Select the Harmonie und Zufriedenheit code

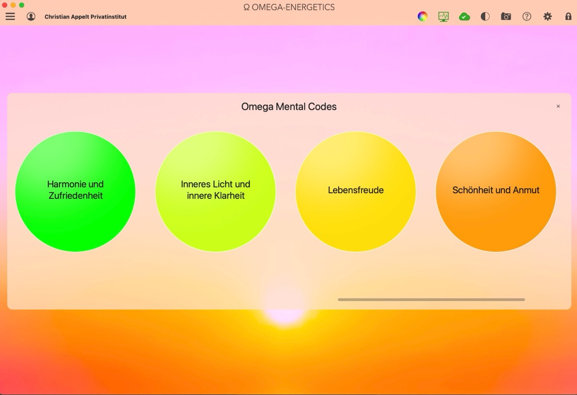click(75, 191)
